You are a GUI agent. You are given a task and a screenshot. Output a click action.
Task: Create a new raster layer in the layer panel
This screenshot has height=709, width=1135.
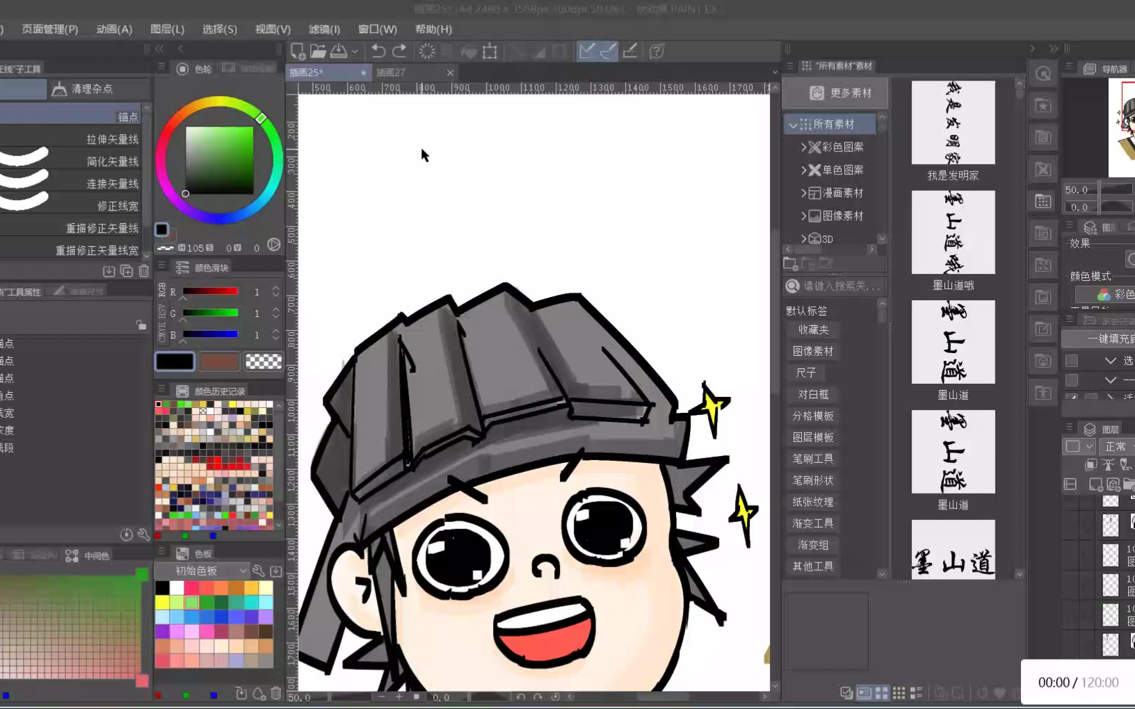pos(1095,484)
